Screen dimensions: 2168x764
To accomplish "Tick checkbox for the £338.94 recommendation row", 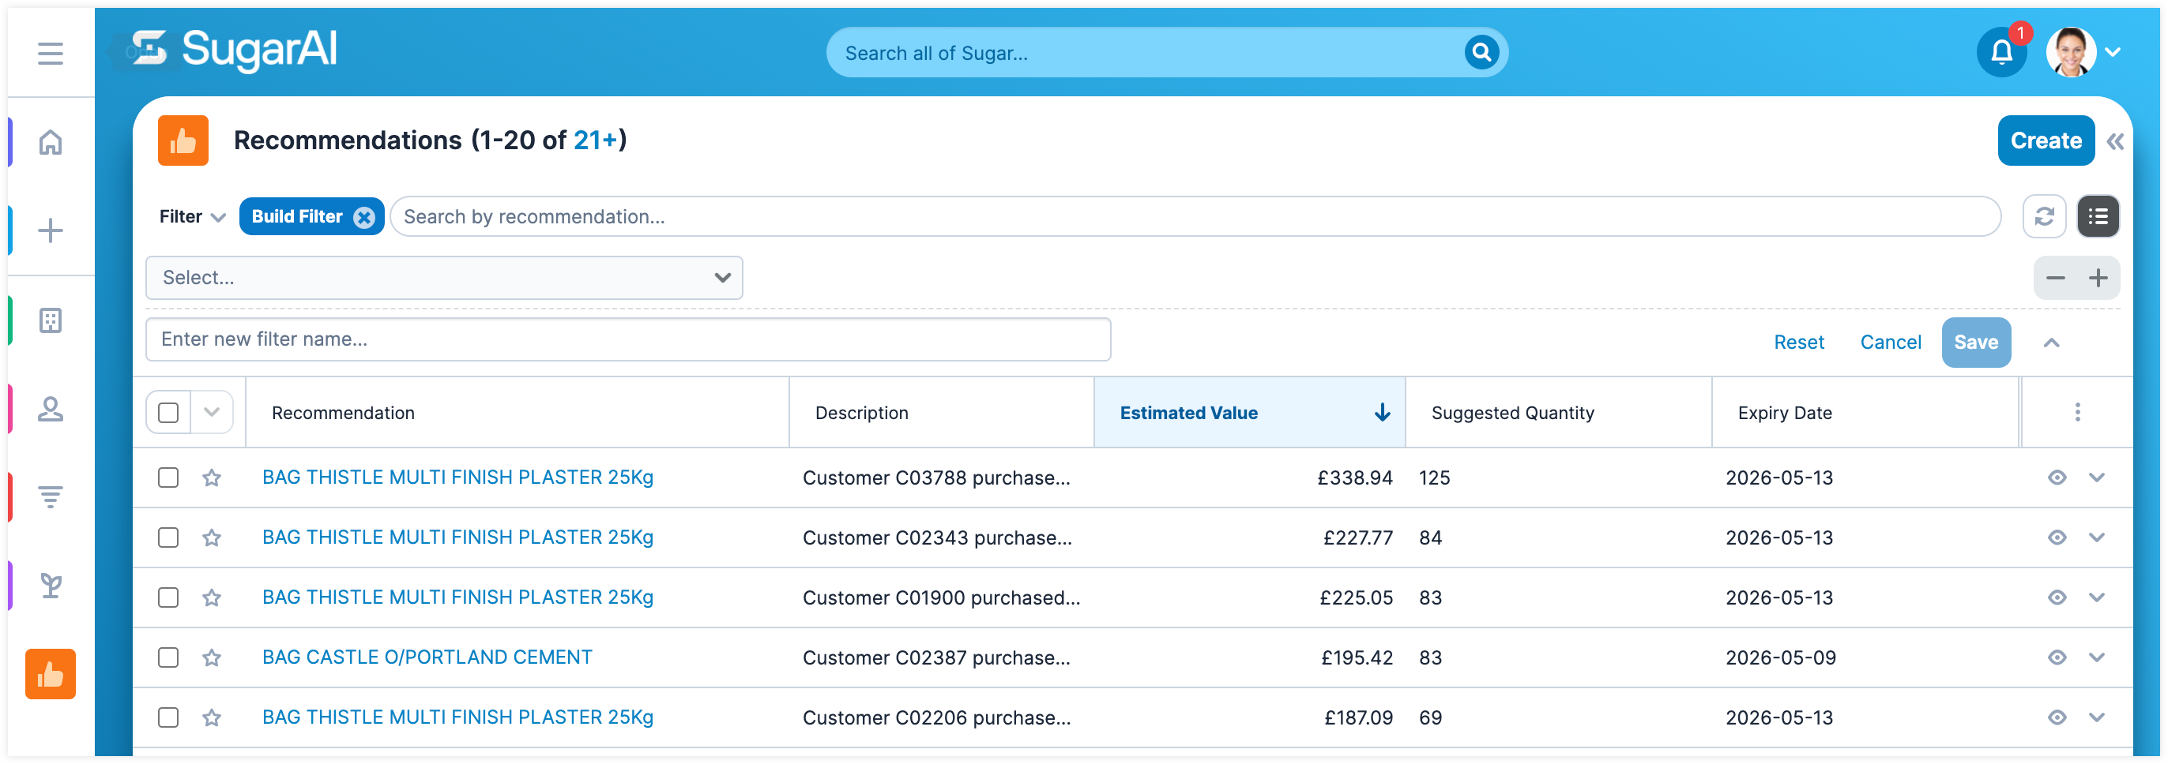I will [x=168, y=477].
